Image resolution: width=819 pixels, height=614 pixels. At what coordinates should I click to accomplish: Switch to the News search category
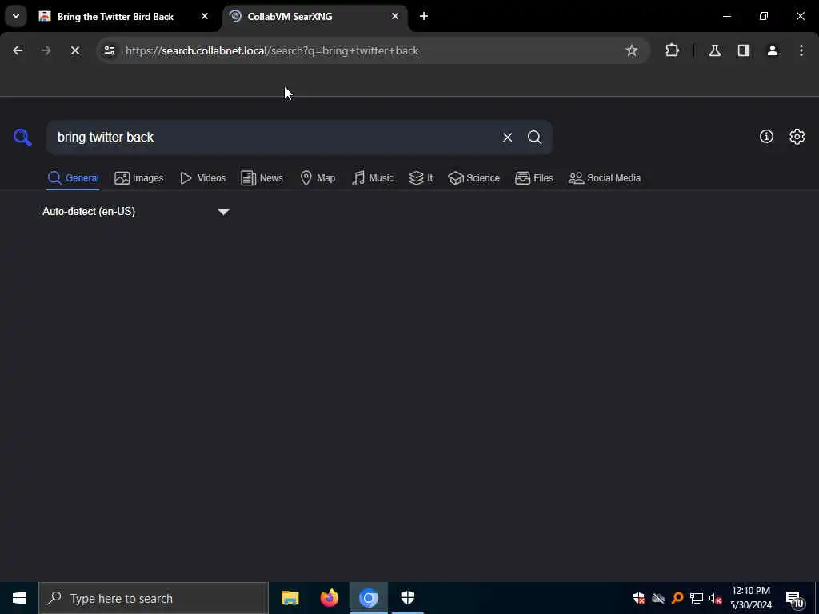(262, 178)
